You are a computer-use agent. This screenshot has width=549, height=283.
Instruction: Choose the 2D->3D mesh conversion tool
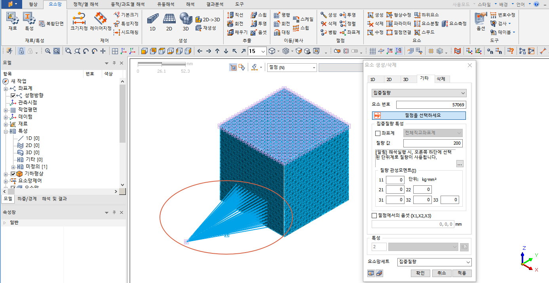tap(208, 20)
